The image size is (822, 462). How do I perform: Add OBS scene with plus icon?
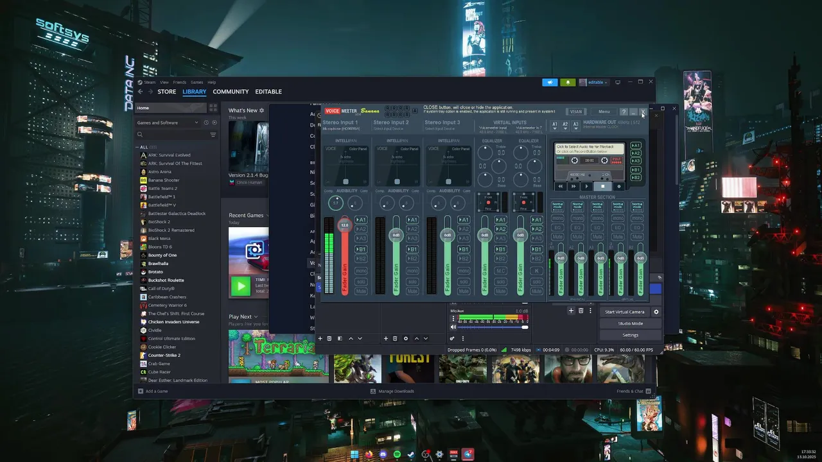coord(320,338)
